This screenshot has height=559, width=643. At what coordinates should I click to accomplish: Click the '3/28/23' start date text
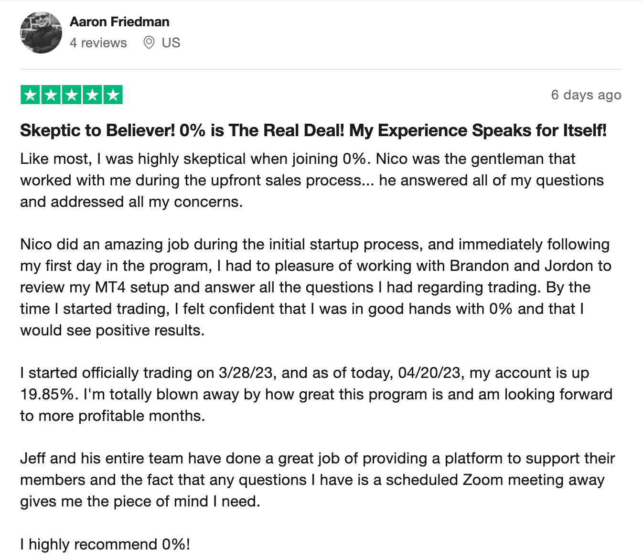pyautogui.click(x=246, y=373)
